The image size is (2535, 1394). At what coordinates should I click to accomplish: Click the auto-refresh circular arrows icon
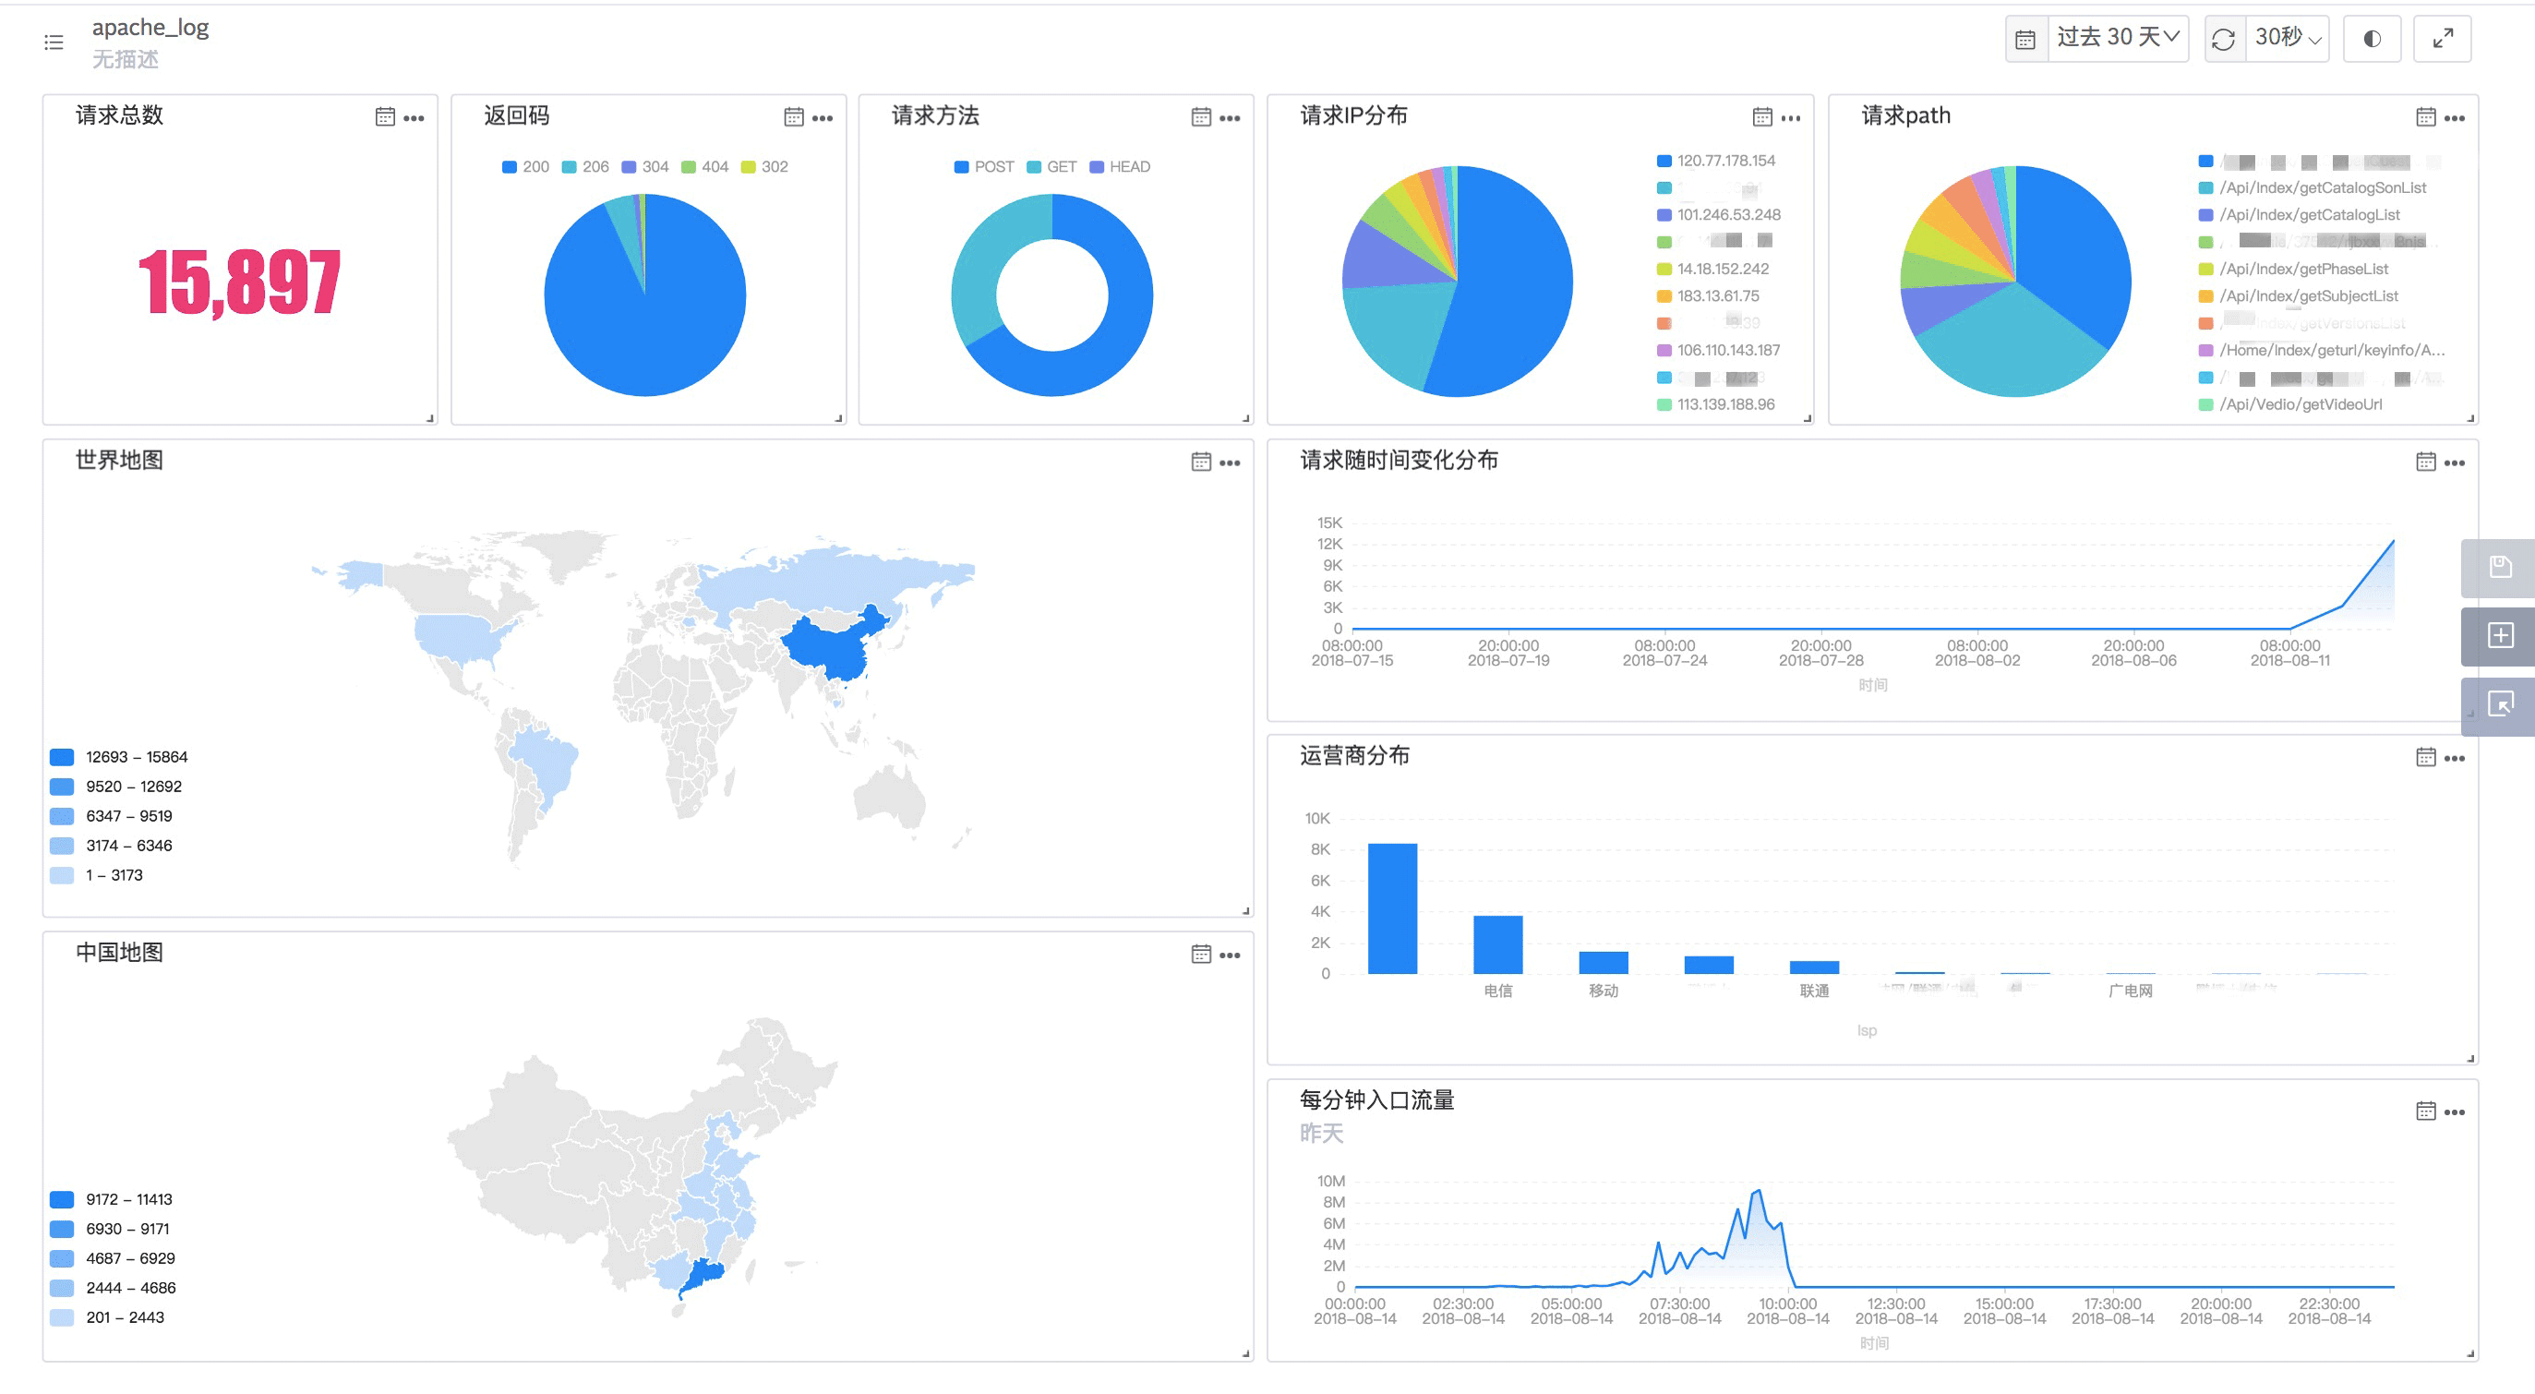coord(2223,39)
